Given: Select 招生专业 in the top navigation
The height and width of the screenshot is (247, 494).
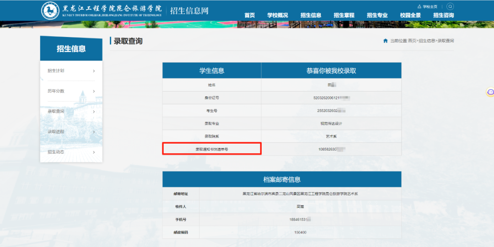Looking at the screenshot, I should click(377, 15).
